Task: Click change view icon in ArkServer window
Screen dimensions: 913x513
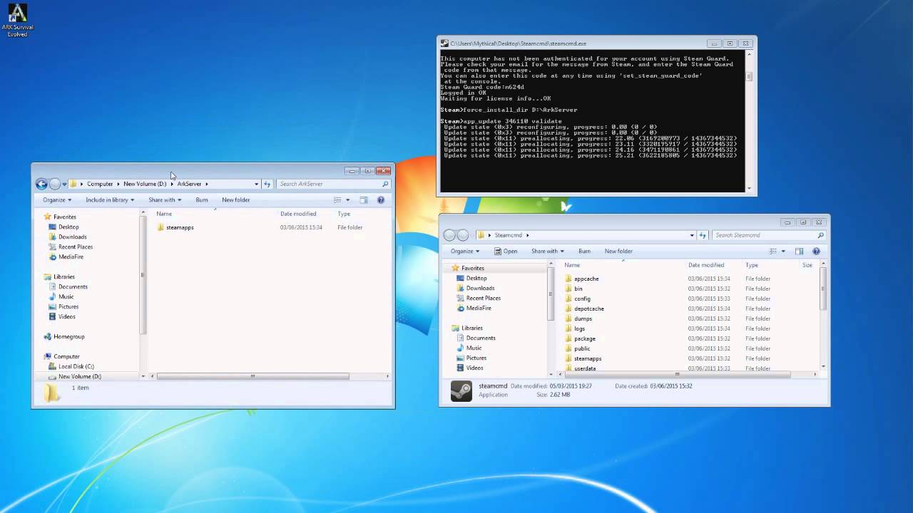Action: tap(338, 200)
